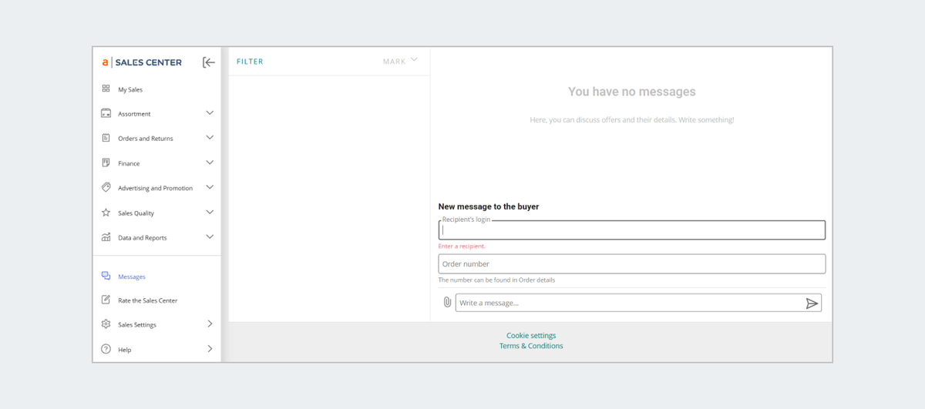Image resolution: width=925 pixels, height=409 pixels.
Task: Click the Rate the Sales Center pencil icon
Action: point(106,300)
